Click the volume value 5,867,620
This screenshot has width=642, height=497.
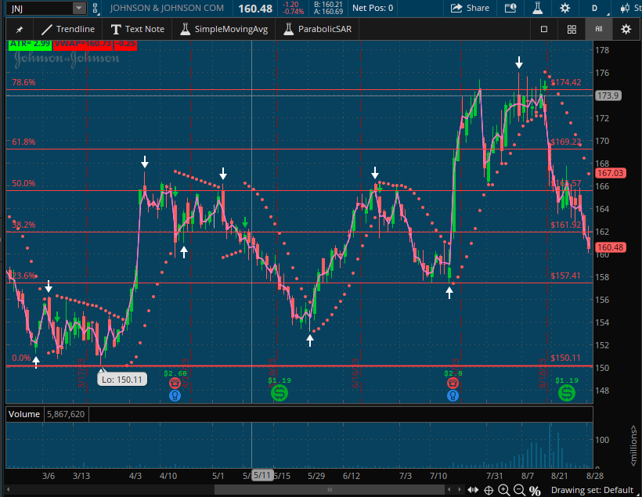coord(66,414)
